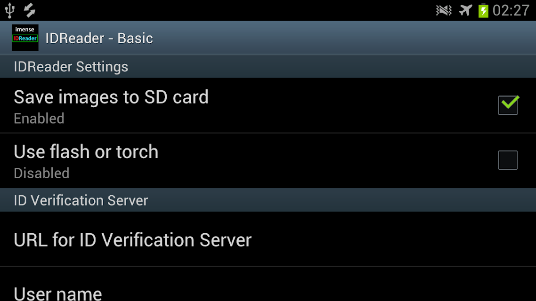The height and width of the screenshot is (301, 536).
Task: Tap the 02:27 clock display
Action: (511, 10)
